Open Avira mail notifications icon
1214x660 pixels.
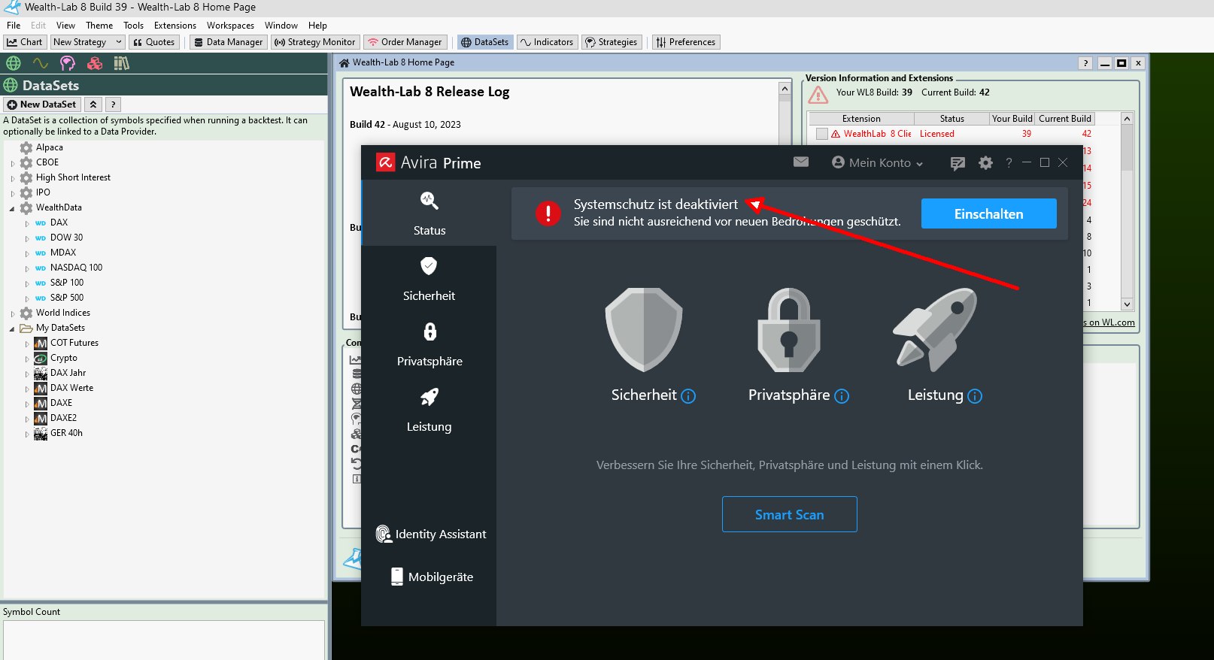(x=801, y=162)
